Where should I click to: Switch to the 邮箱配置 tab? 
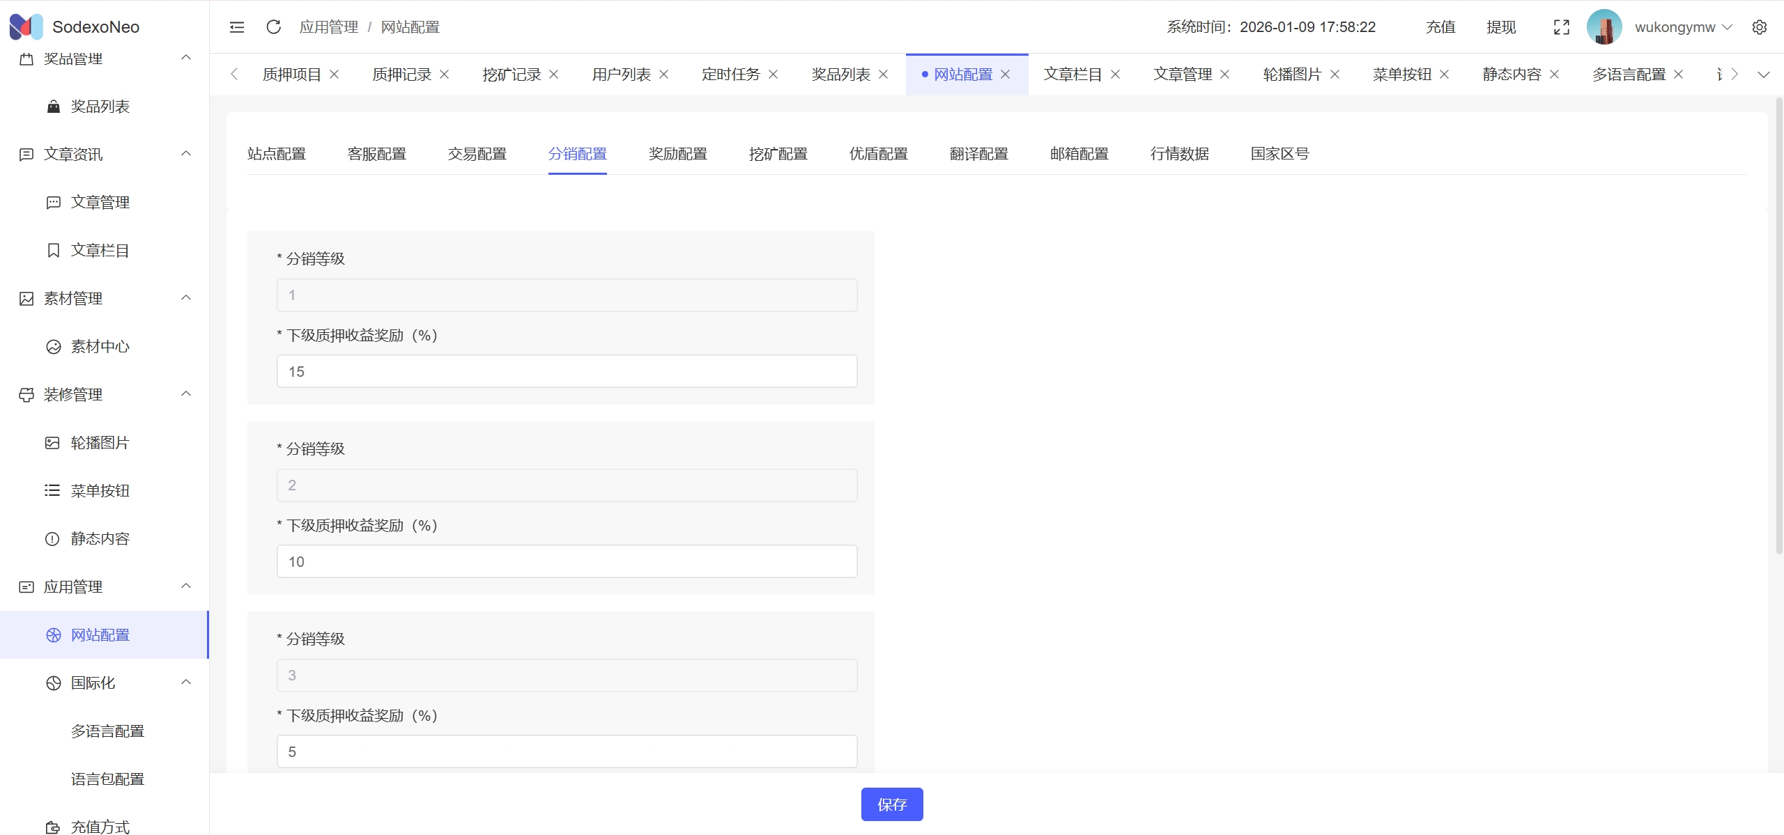[1079, 154]
